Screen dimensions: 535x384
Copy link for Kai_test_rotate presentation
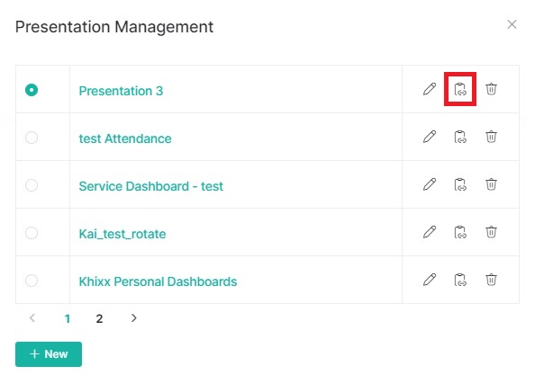point(460,232)
